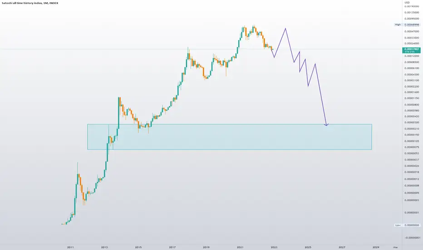Click the 2017 label on time axis

[172, 247]
